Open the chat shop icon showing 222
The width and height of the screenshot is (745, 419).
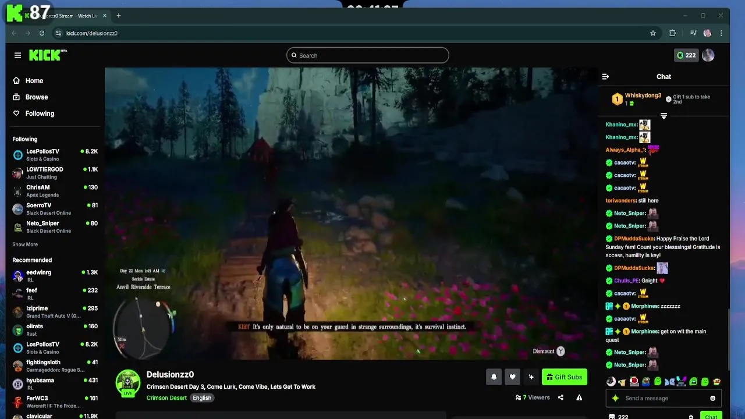point(618,417)
